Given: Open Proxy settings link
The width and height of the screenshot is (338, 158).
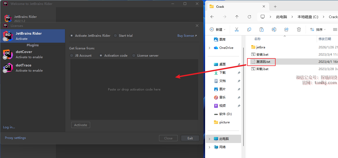Looking at the screenshot, I should 15,138.
